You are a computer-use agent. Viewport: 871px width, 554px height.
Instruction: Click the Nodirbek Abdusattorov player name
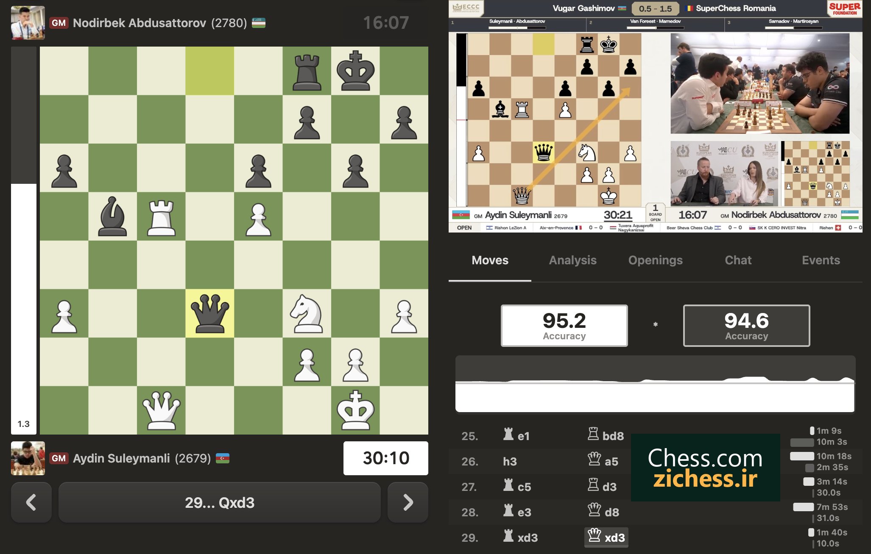tap(140, 23)
